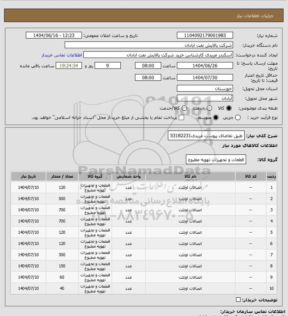Click the response deadline date 1404/06/26
288x316 pixels.
point(205,65)
